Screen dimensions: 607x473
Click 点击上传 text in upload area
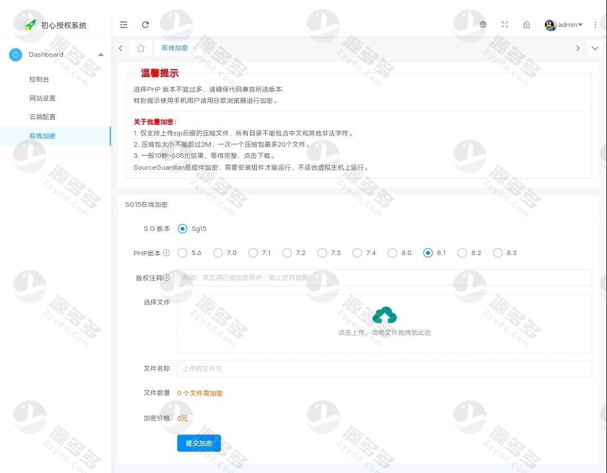click(x=351, y=333)
